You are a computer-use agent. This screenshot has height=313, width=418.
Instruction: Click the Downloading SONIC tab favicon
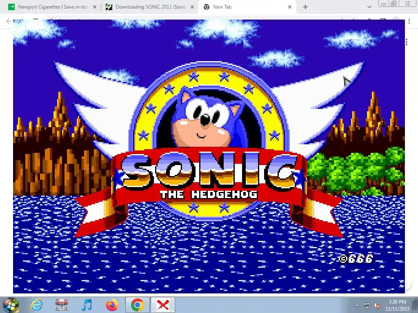pyautogui.click(x=109, y=7)
